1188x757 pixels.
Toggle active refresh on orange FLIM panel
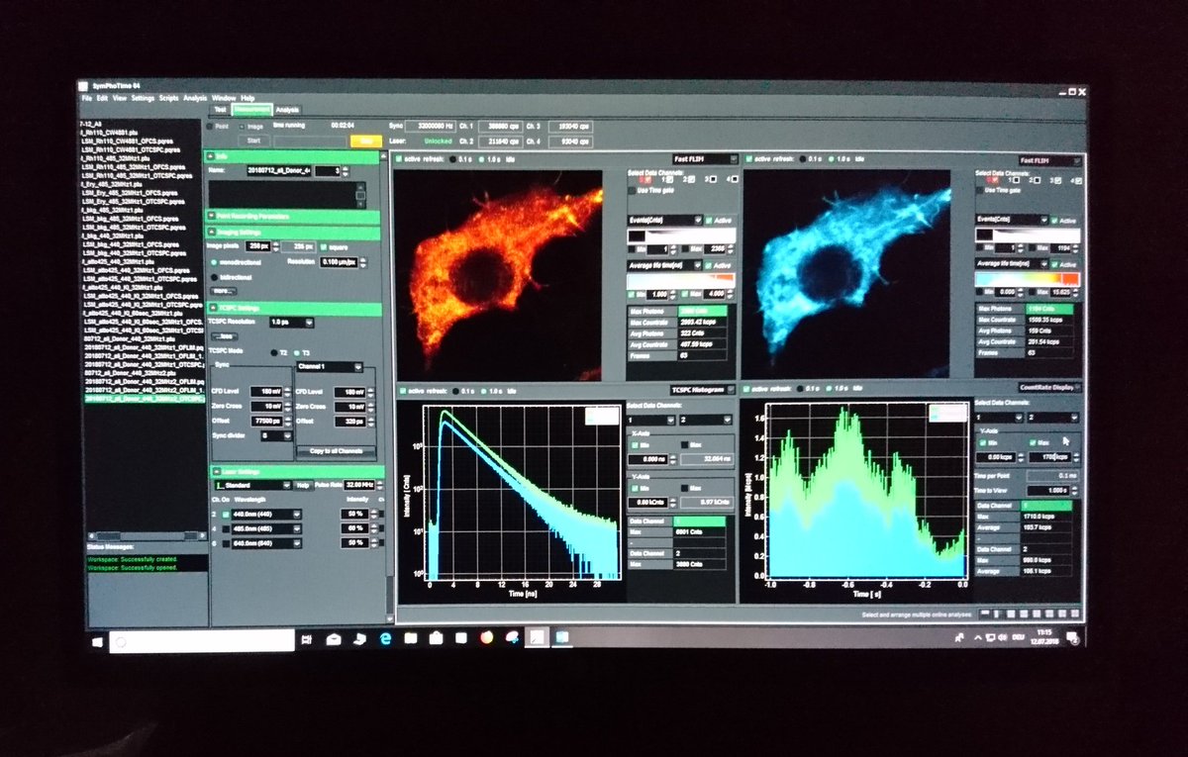point(399,159)
